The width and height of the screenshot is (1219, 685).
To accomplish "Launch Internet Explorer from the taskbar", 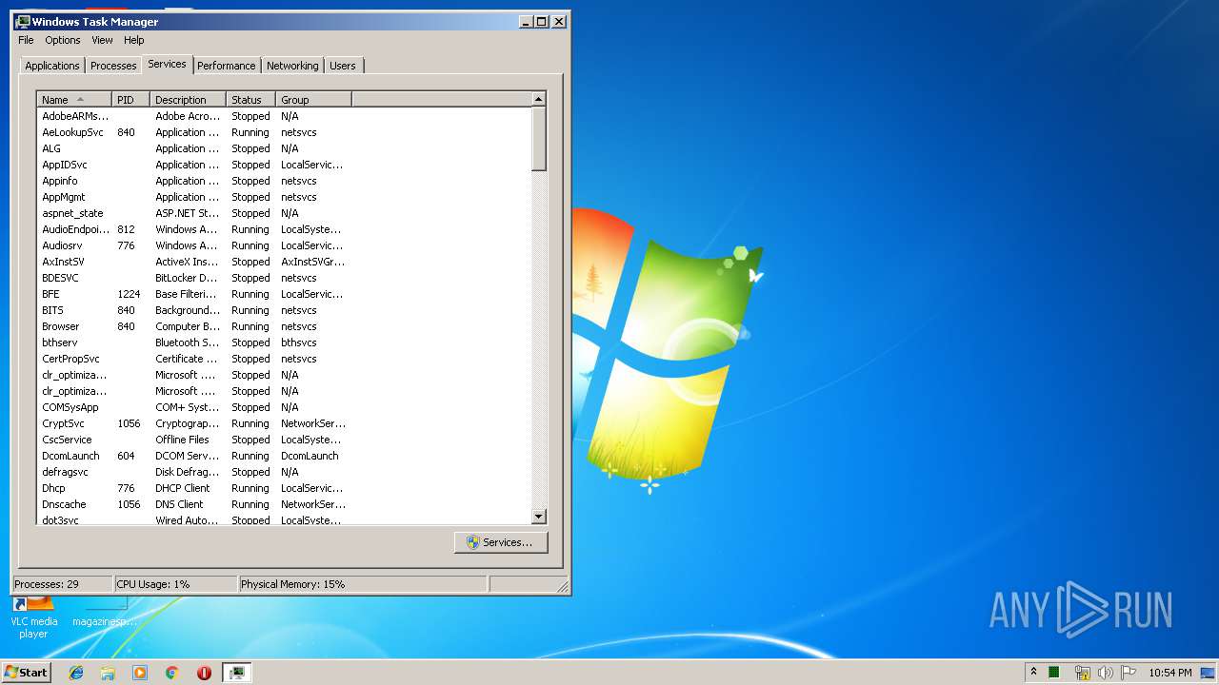I will pos(76,673).
